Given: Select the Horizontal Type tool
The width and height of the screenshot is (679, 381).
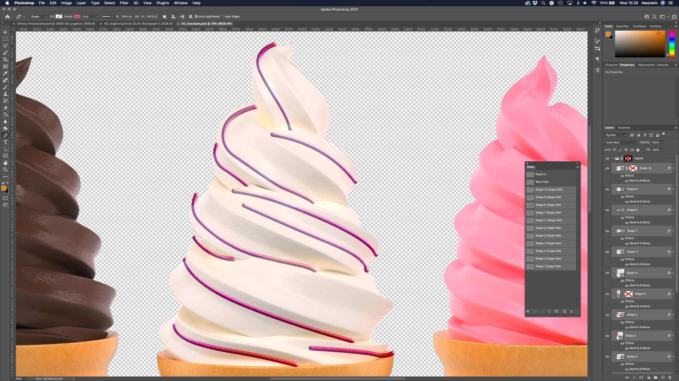Looking at the screenshot, I should point(5,142).
